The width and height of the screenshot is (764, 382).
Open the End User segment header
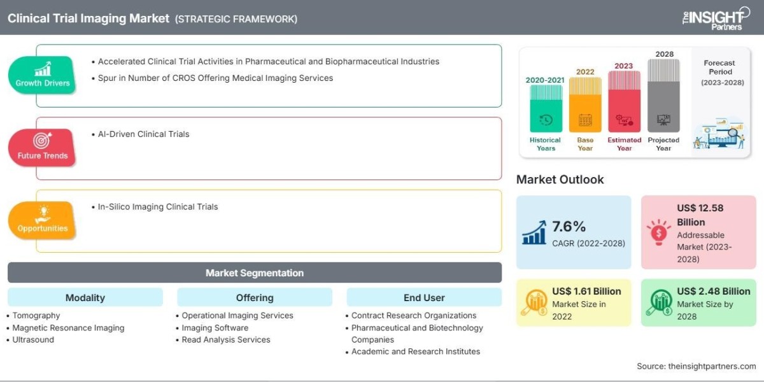424,297
